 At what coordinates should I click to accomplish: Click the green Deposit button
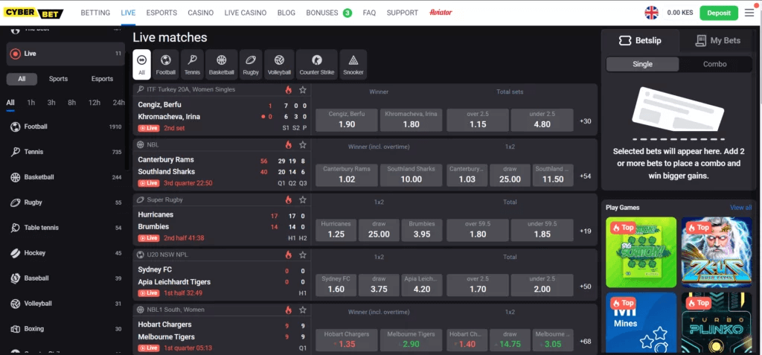coord(719,13)
